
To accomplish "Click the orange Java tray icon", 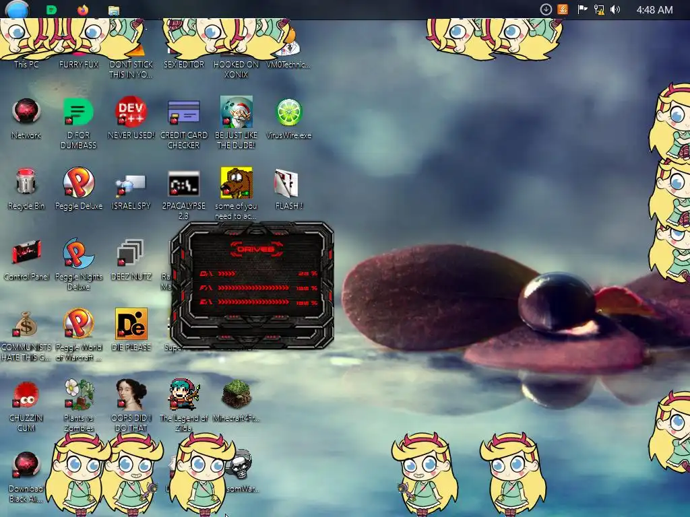I will [563, 9].
